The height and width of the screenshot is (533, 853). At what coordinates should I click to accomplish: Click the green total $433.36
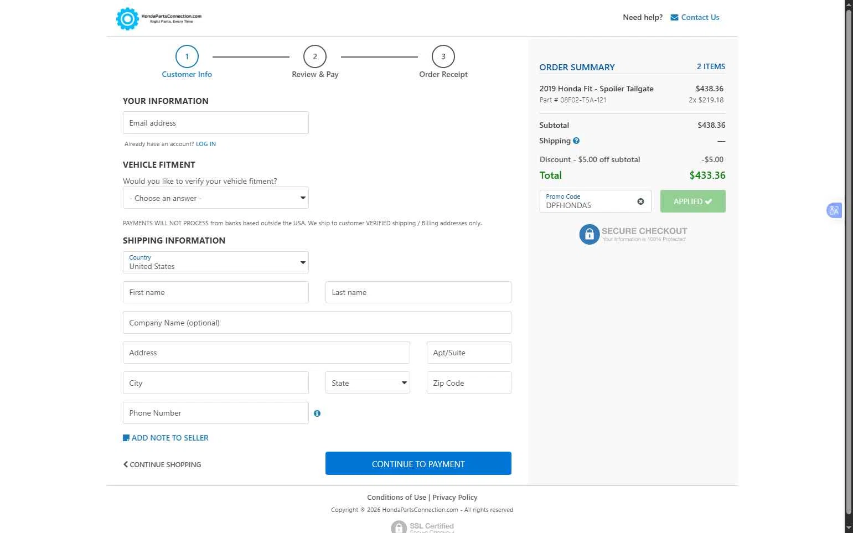pyautogui.click(x=707, y=175)
